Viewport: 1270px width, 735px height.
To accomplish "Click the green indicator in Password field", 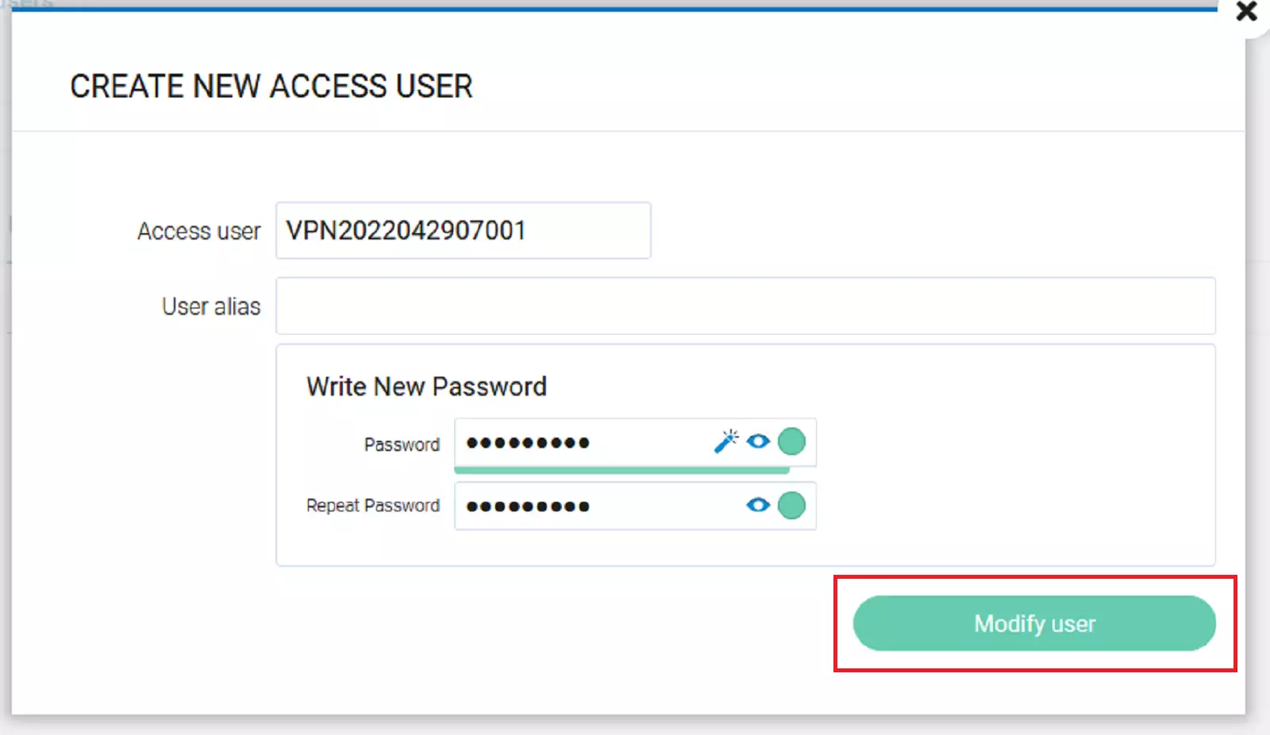I will click(x=791, y=442).
